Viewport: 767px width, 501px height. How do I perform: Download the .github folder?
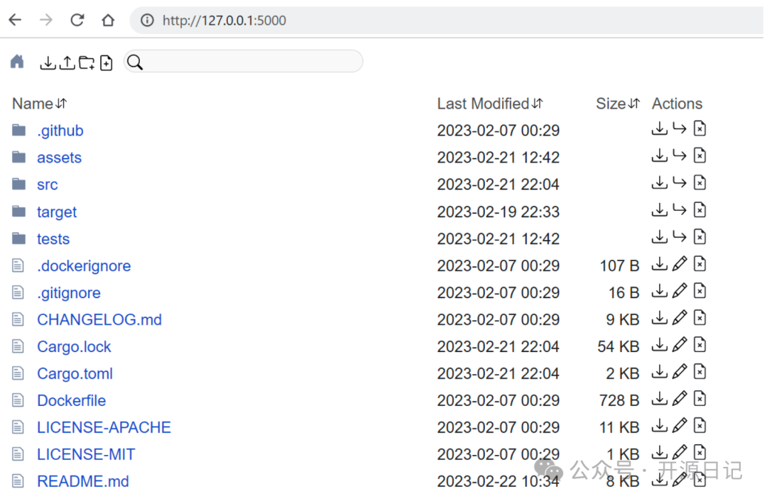[x=659, y=129]
